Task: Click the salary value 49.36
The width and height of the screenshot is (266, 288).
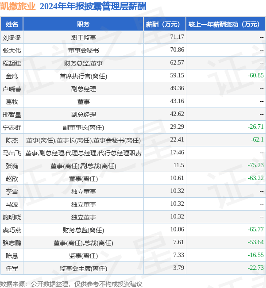Action: [177, 88]
